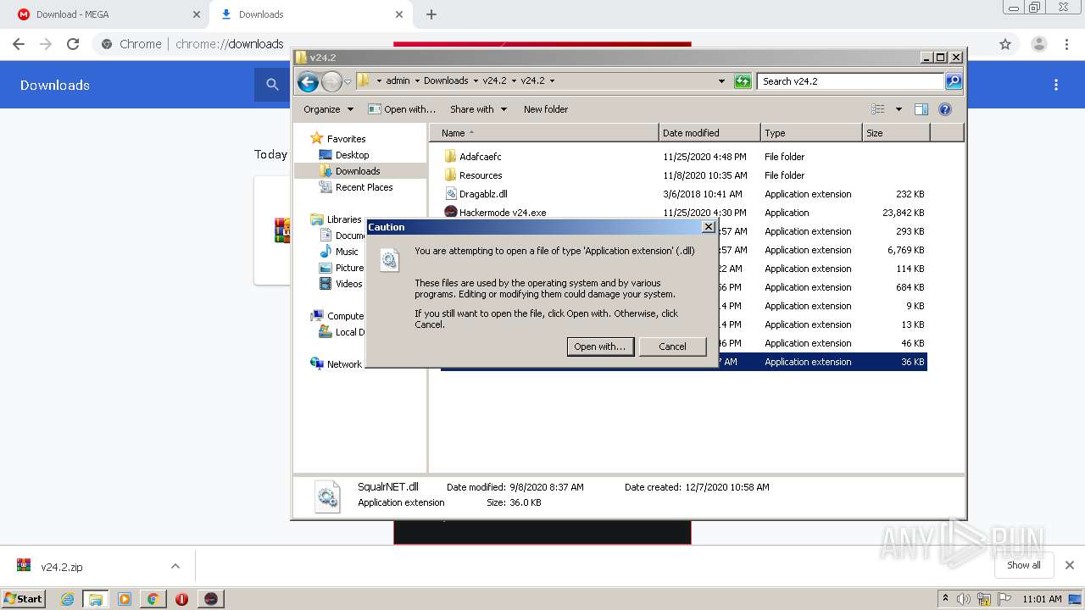Viewport: 1085px width, 610px height.
Task: Open the Windows Start menu
Action: [x=24, y=598]
